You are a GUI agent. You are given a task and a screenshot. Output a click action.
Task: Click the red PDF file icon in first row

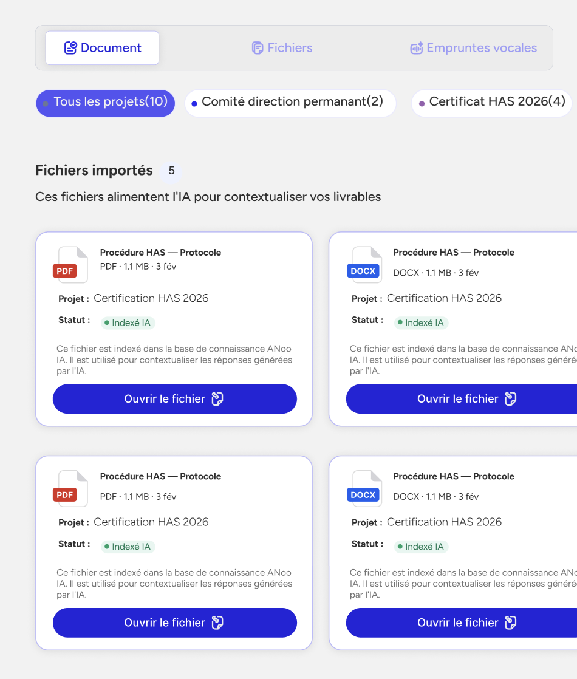[70, 265]
